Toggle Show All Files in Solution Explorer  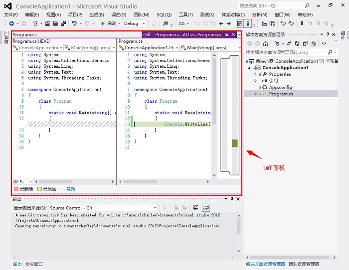[x=313, y=44]
